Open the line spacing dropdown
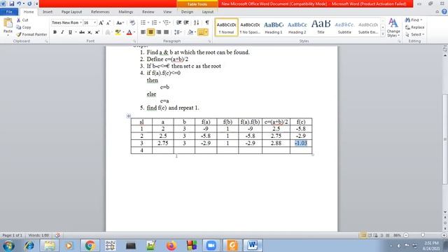The image size is (448, 252). (178, 32)
